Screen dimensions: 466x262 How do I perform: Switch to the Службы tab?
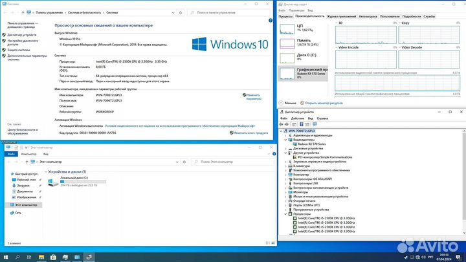pyautogui.click(x=429, y=17)
